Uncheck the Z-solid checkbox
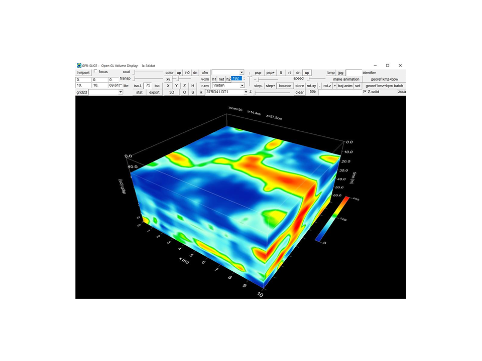The image size is (482, 361). pyautogui.click(x=365, y=92)
